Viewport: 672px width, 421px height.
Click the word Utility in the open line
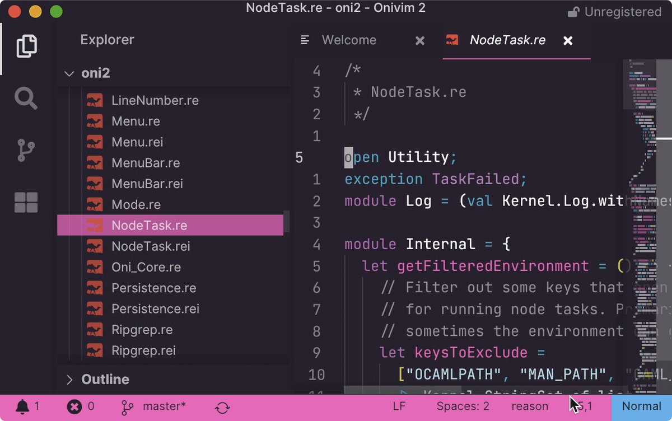[x=419, y=157]
